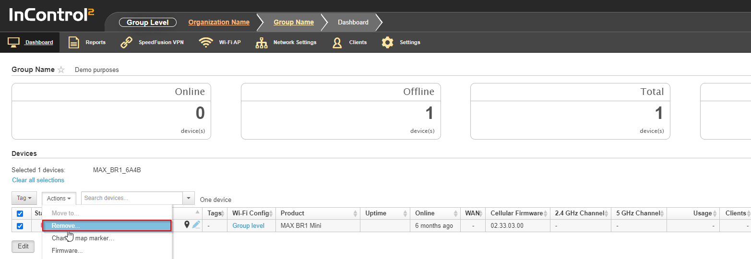Uncheck the MAX BR1 Mini row checkbox
Screen dimensions: 751x259
click(20, 226)
